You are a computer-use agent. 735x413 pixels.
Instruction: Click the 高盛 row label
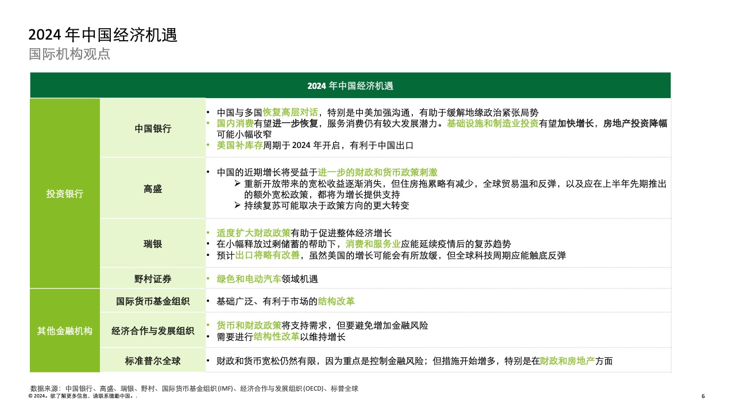[153, 189]
